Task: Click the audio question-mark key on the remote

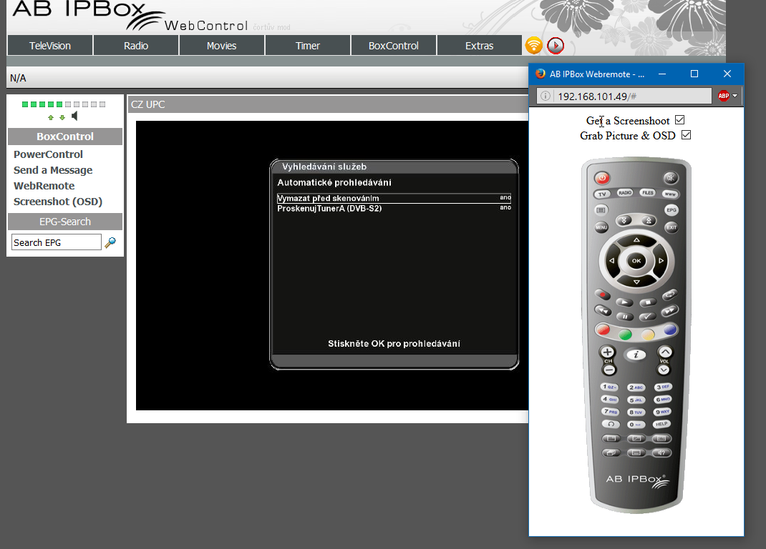Action: pos(661,452)
